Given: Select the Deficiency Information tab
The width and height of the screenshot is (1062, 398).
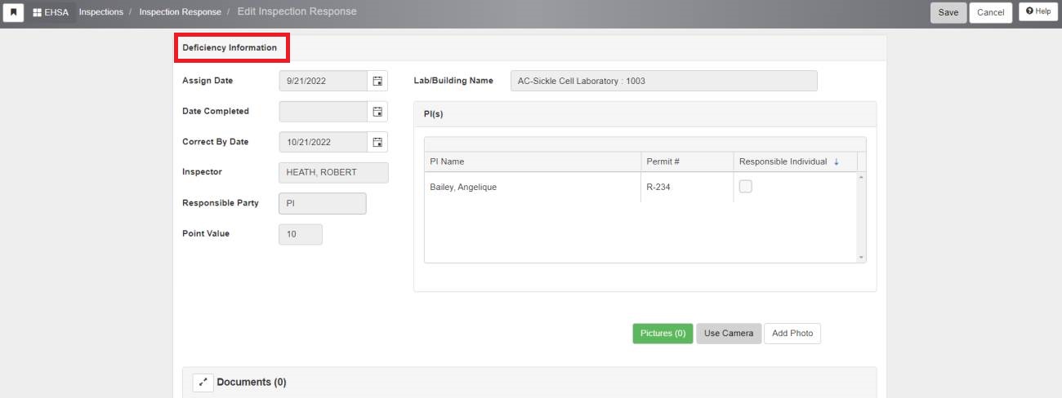Looking at the screenshot, I should pyautogui.click(x=230, y=48).
